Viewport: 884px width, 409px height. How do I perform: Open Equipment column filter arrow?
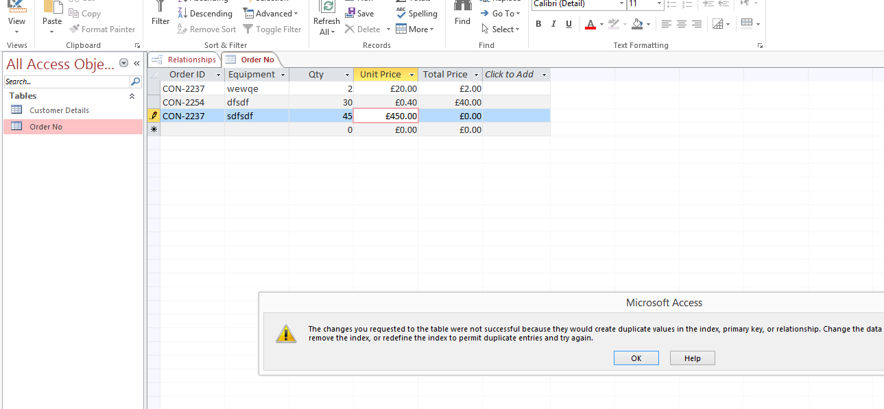click(283, 75)
